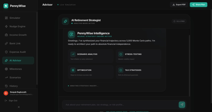Go to Income Growth in sidebar

pos(18,35)
